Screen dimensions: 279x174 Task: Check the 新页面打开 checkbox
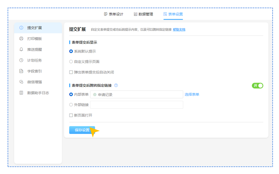(x=71, y=115)
